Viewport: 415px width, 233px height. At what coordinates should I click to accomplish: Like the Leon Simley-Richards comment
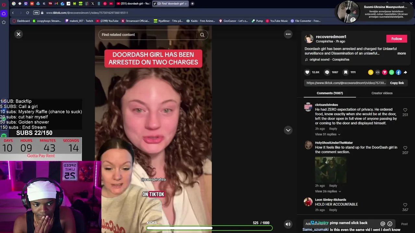click(405, 205)
